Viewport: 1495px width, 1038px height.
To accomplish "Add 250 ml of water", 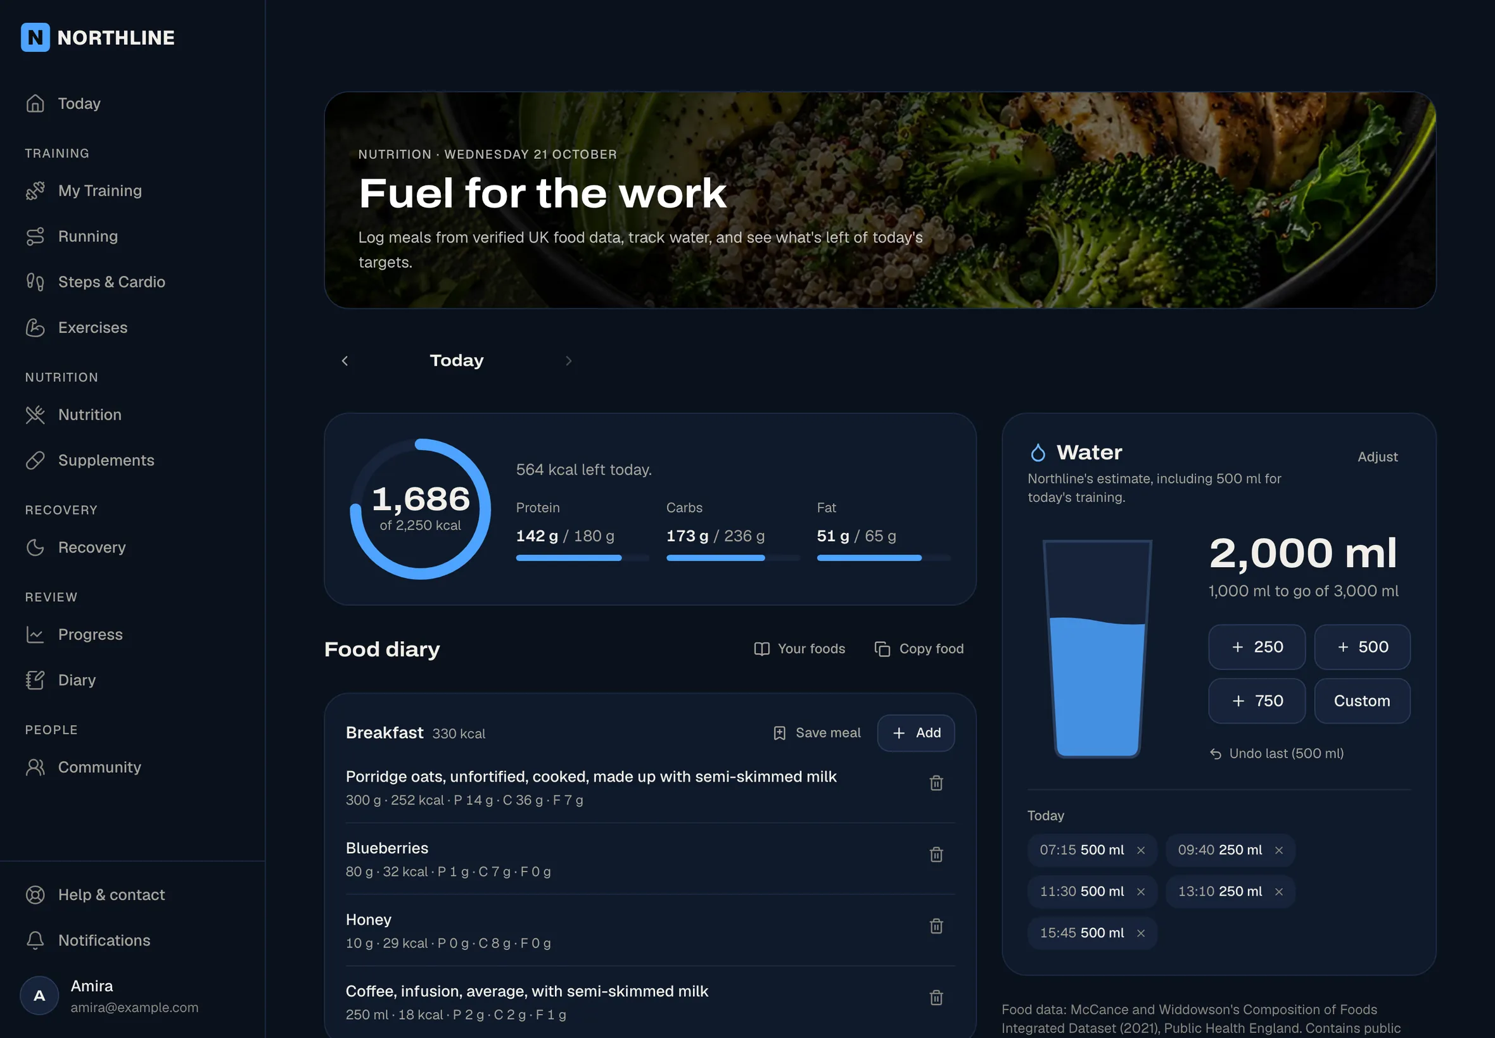I will click(x=1256, y=646).
